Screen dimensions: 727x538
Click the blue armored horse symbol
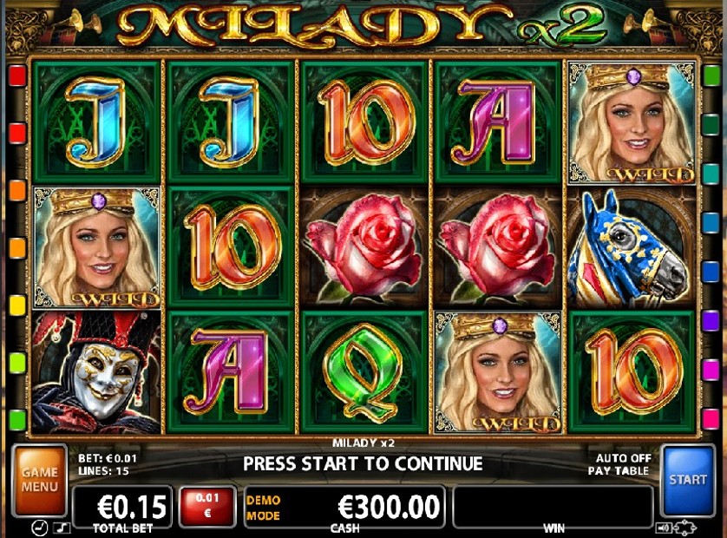click(x=632, y=248)
